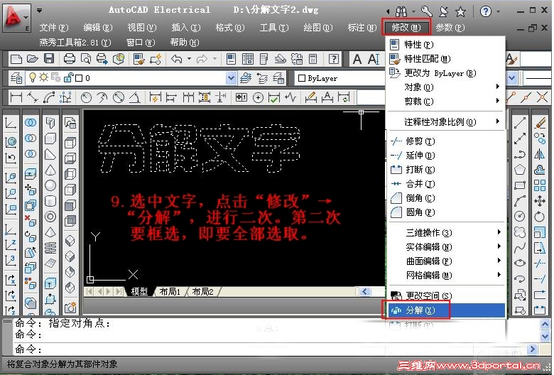Switch to the 模型 tab
The image size is (554, 375).
tap(139, 292)
